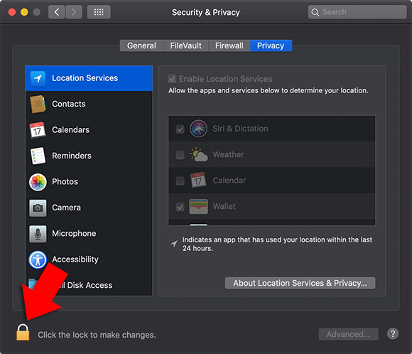Click the Wallet app label
Image resolution: width=412 pixels, height=354 pixels.
(224, 206)
